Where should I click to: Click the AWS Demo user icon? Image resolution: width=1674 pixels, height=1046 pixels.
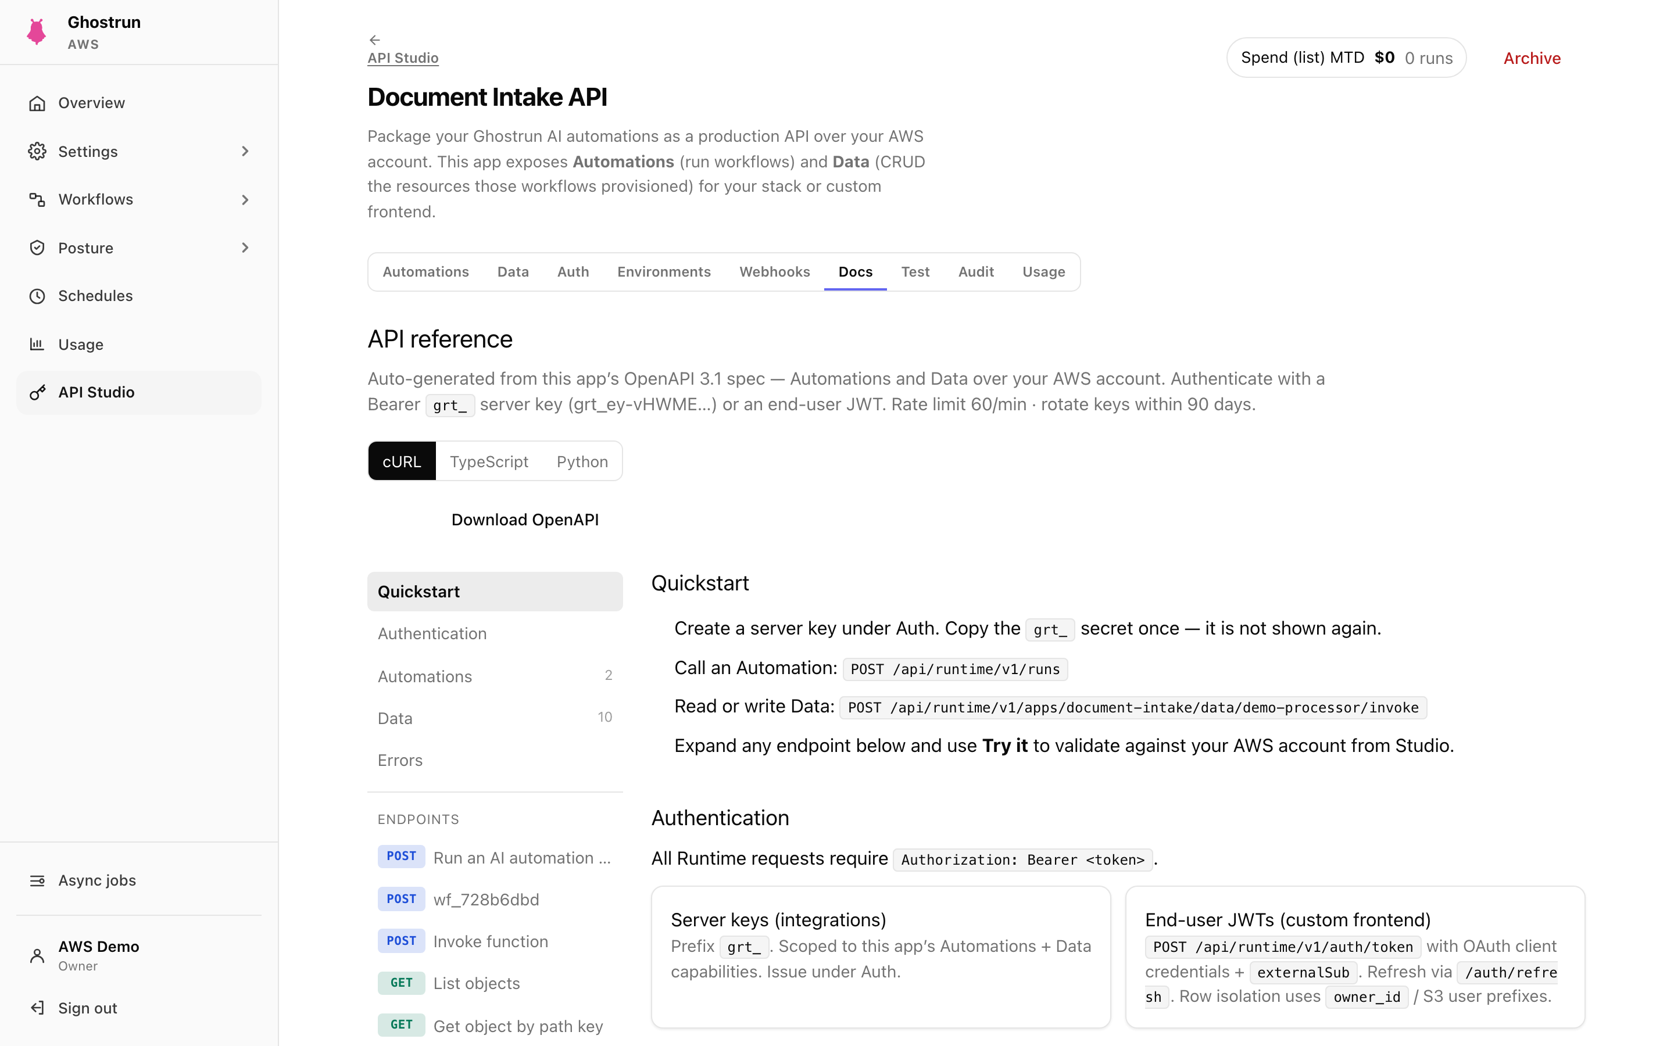pyautogui.click(x=37, y=955)
